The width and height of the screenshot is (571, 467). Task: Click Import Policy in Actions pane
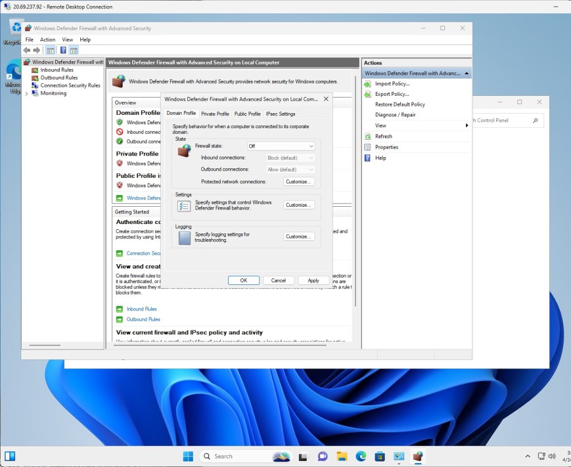tap(392, 84)
